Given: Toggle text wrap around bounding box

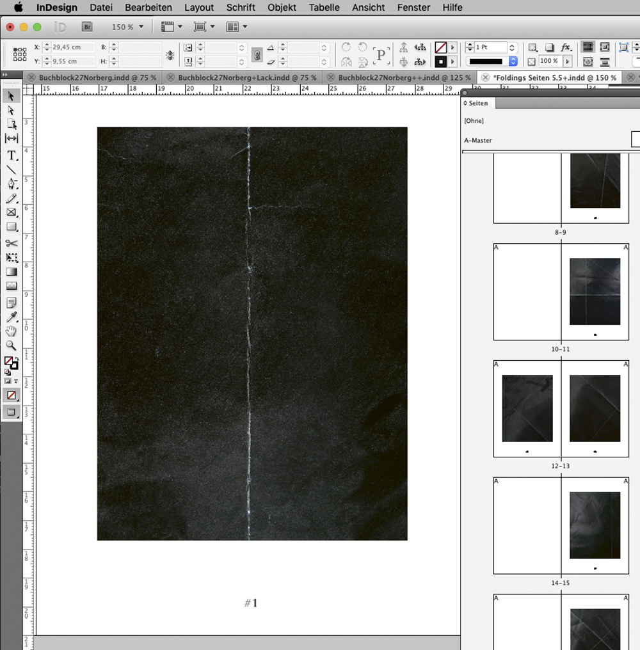Looking at the screenshot, I should [x=605, y=47].
